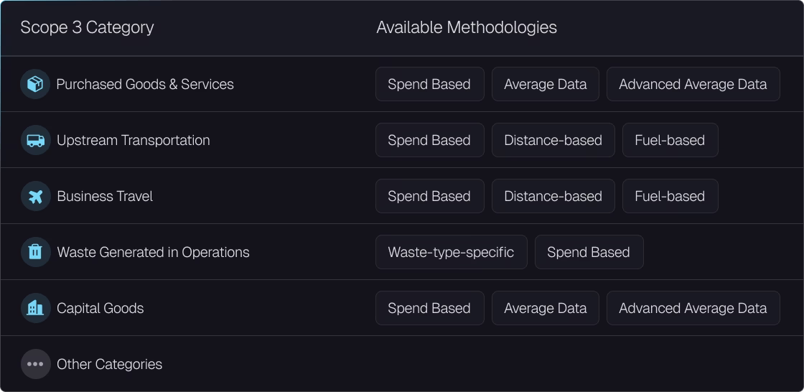The image size is (804, 392).
Task: Click the Business Travel airplane icon
Action: click(x=35, y=196)
